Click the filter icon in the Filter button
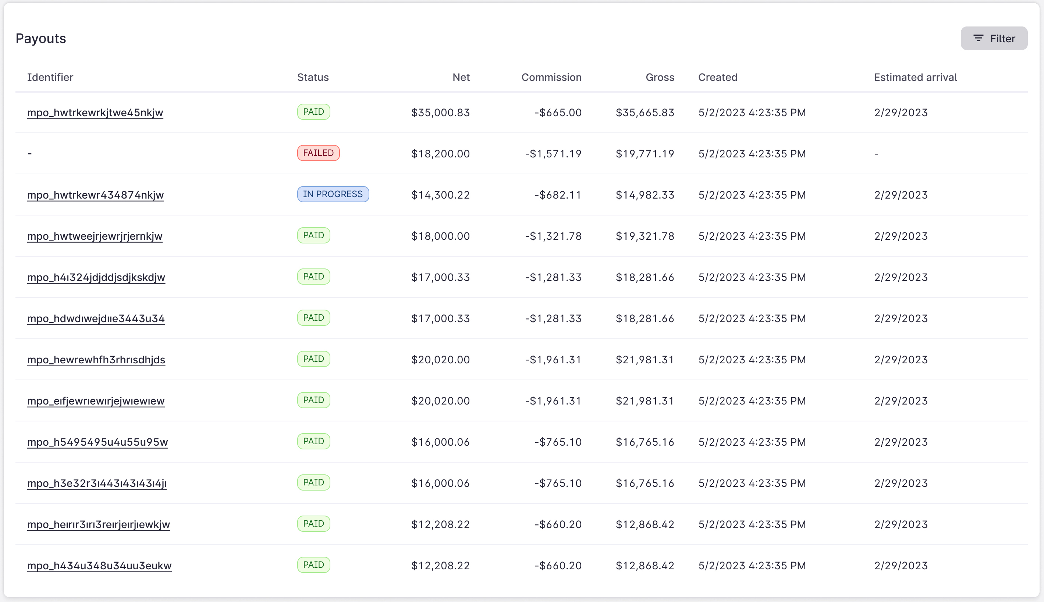The image size is (1044, 602). (978, 38)
